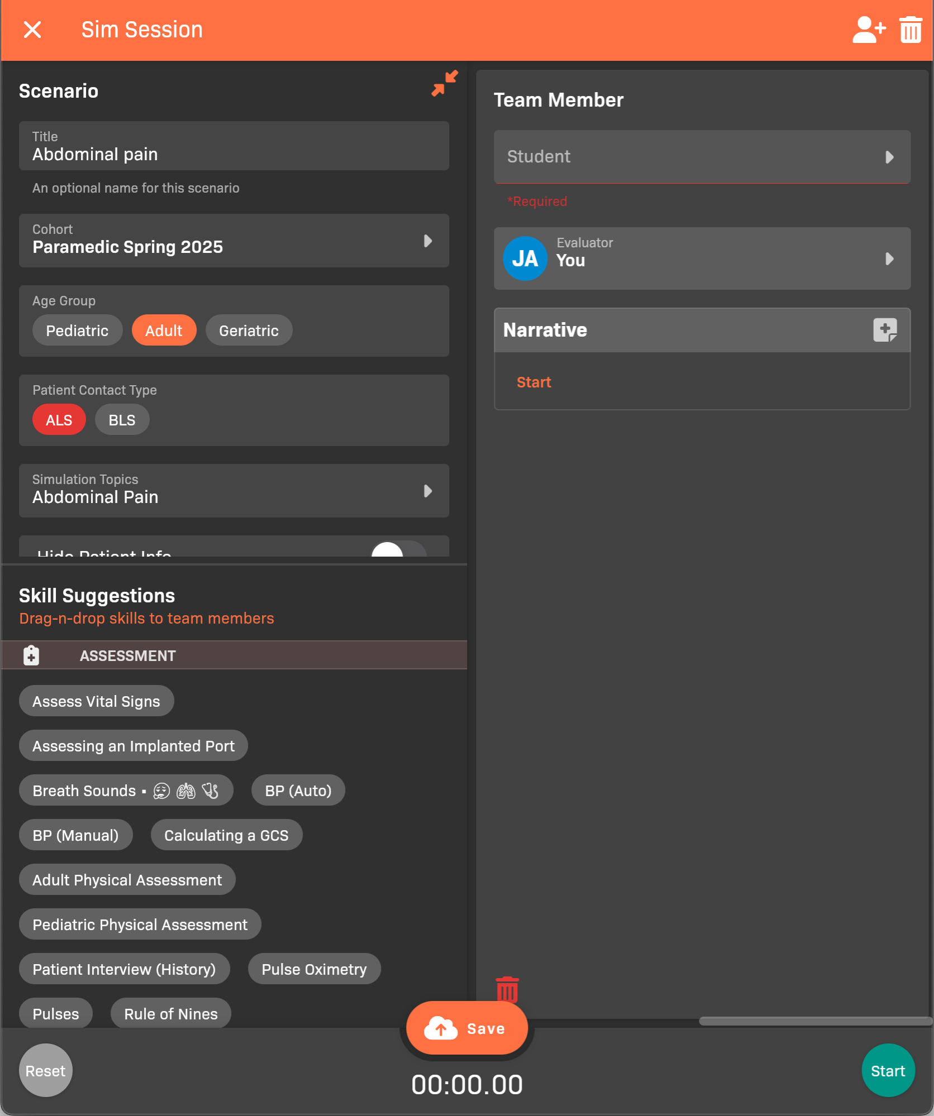Open the Cohort dropdown
934x1116 pixels.
click(x=234, y=241)
